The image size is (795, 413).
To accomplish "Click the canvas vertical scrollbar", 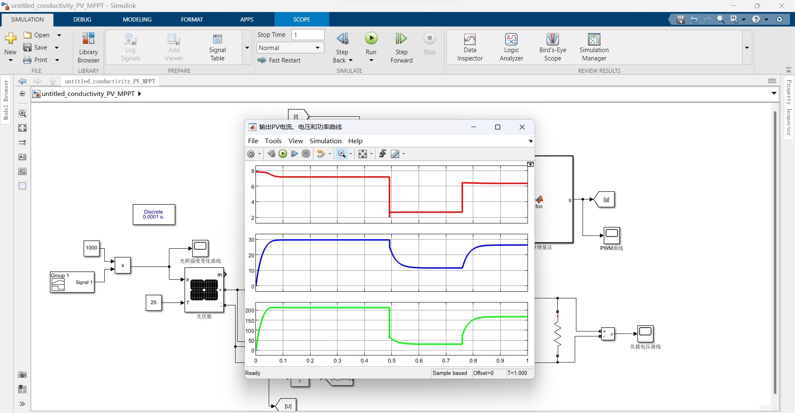I will [x=775, y=252].
